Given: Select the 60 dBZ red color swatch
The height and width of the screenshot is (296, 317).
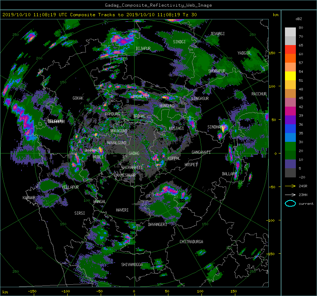Looking at the screenshot, I should pos(290,50).
